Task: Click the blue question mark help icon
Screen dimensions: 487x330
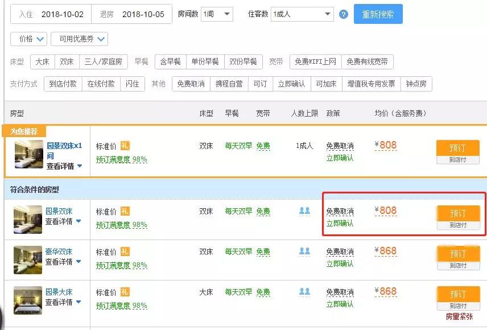Action: coord(344,14)
